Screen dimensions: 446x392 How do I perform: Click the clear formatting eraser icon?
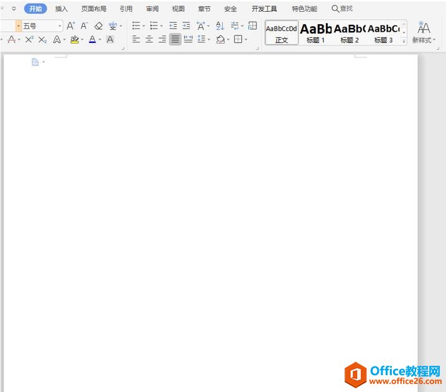point(98,26)
